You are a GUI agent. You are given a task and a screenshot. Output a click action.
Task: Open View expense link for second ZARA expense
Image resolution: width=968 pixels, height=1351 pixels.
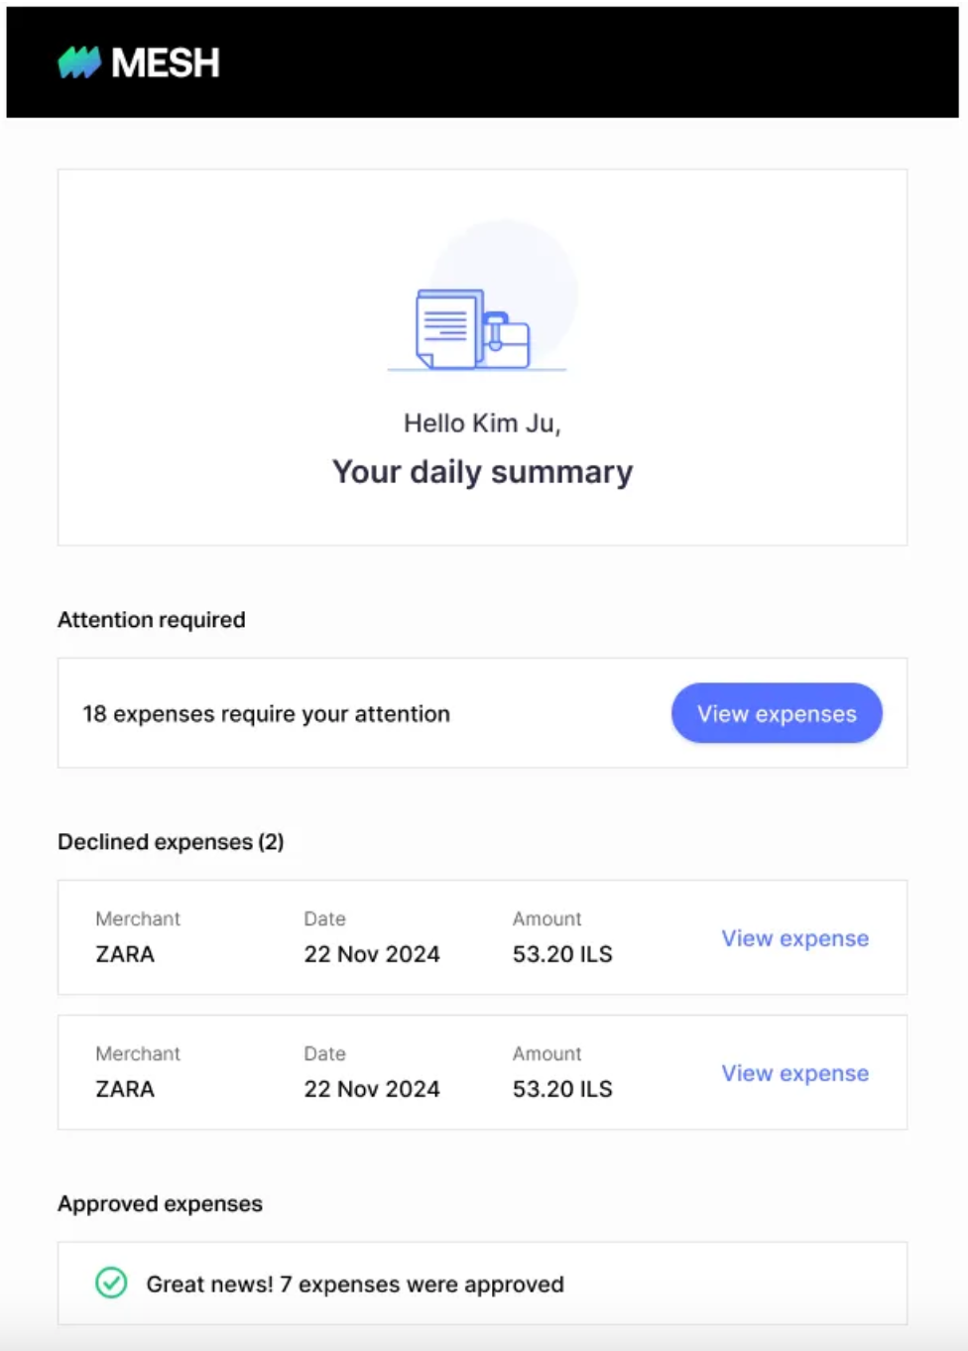click(x=794, y=1073)
